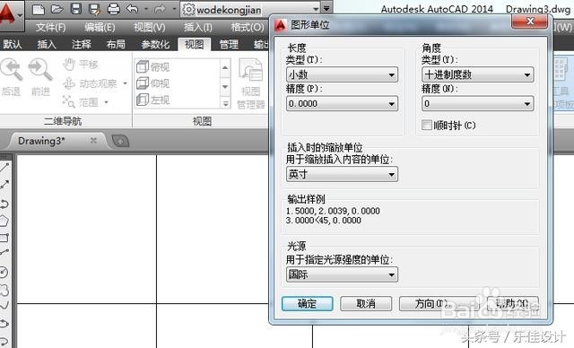Open the 格式(O) menu
The image size is (574, 348).
tap(248, 27)
